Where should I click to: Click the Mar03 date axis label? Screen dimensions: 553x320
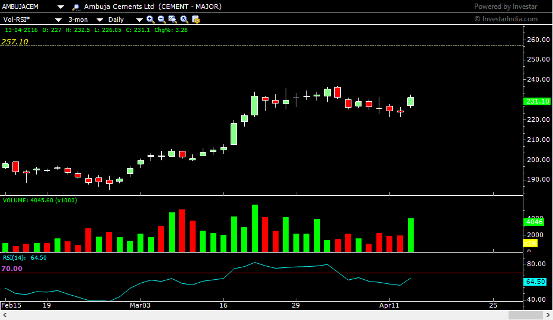pos(140,305)
